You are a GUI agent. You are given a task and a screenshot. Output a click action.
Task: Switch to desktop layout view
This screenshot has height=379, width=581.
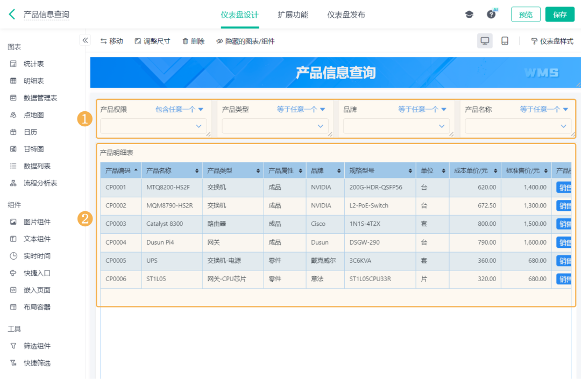click(485, 41)
